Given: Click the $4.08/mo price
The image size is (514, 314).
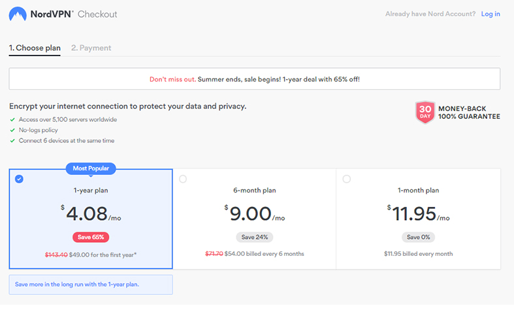Looking at the screenshot, I should pos(91,213).
